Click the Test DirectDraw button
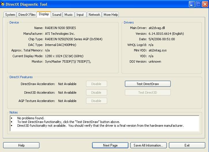Viewport: 209px width, 152px height. tap(148, 84)
